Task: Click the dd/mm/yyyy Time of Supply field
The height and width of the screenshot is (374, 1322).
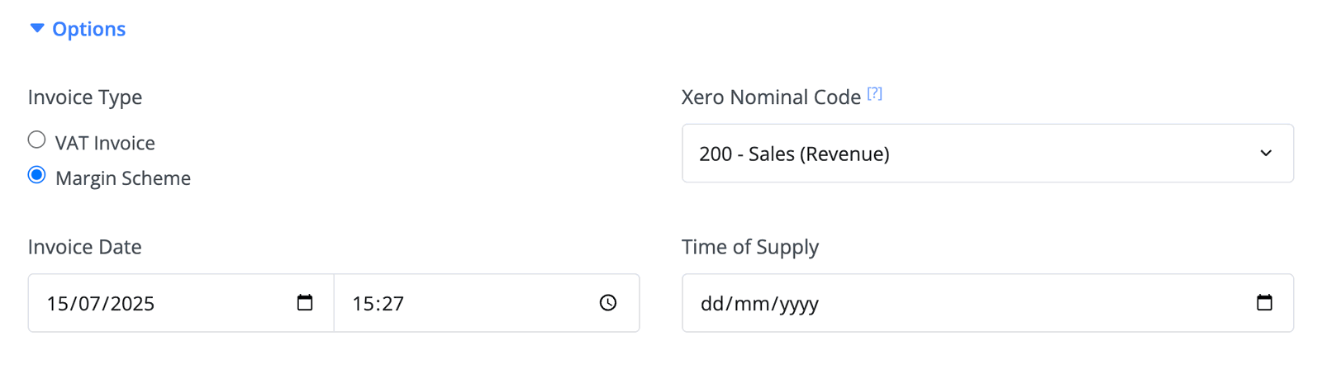Action: 987,303
